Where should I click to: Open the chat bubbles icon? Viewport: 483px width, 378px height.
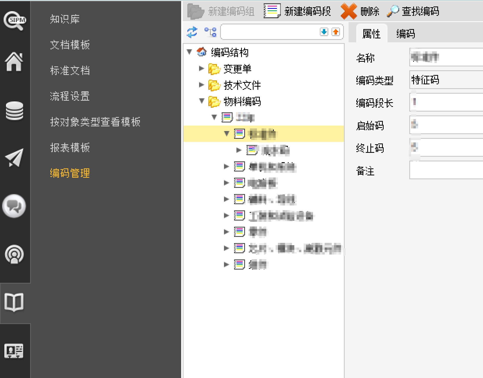pos(14,206)
